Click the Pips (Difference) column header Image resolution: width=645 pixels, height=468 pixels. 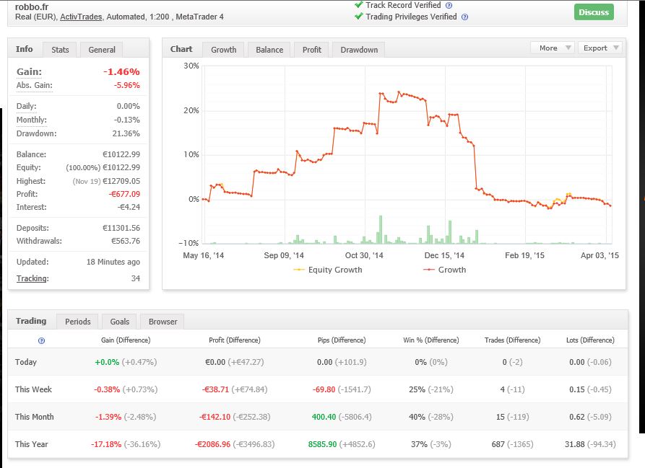[342, 340]
